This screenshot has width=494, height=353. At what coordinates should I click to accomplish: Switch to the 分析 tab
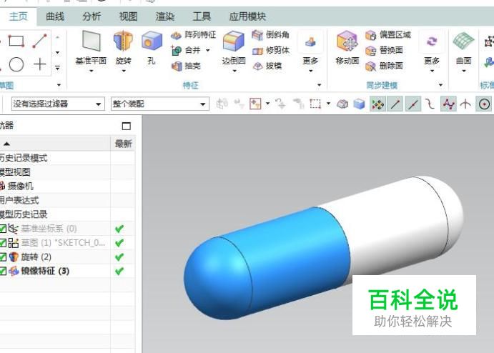point(92,16)
